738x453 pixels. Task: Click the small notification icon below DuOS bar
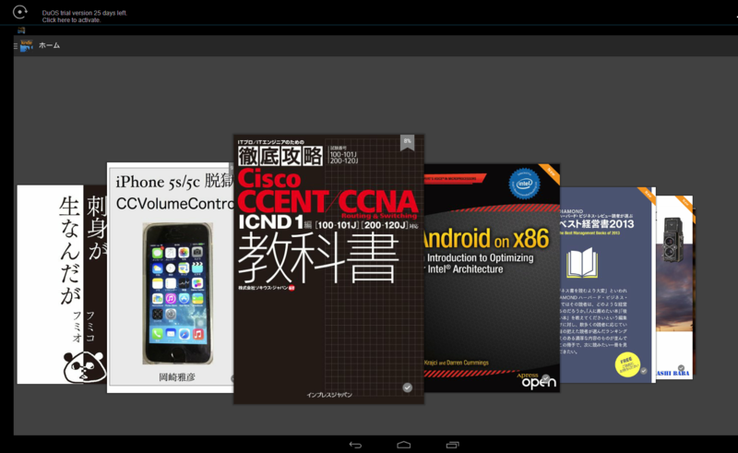click(x=21, y=30)
